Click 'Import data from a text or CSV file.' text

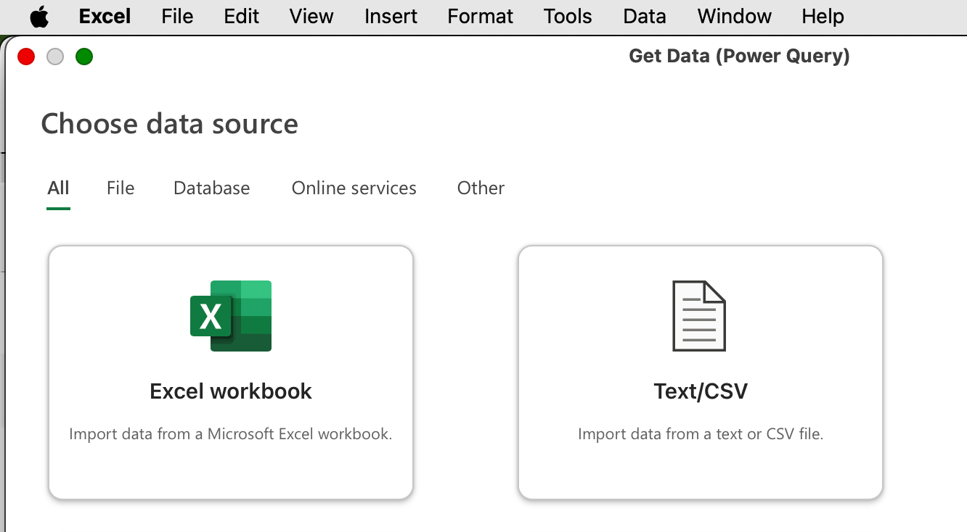coord(701,434)
